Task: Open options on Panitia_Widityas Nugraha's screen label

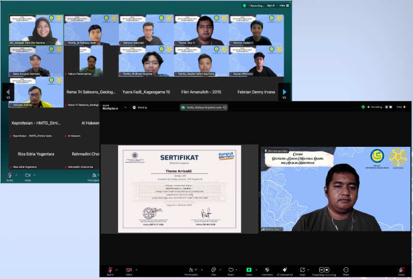Action: tap(225, 107)
